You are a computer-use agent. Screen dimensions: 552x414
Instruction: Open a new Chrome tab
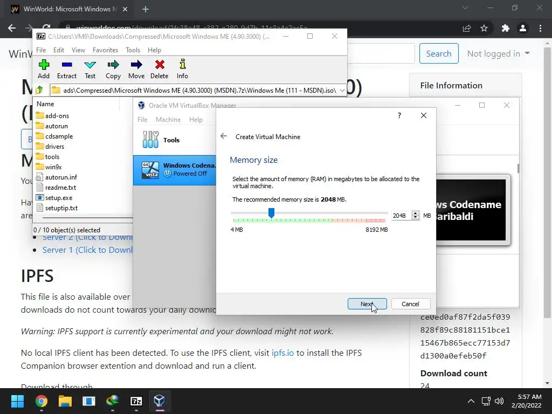146,9
